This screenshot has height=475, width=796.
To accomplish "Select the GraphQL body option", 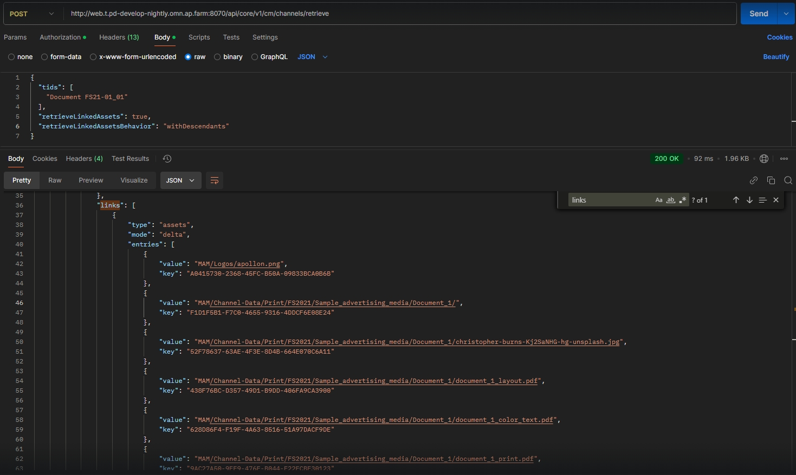I will (269, 57).
